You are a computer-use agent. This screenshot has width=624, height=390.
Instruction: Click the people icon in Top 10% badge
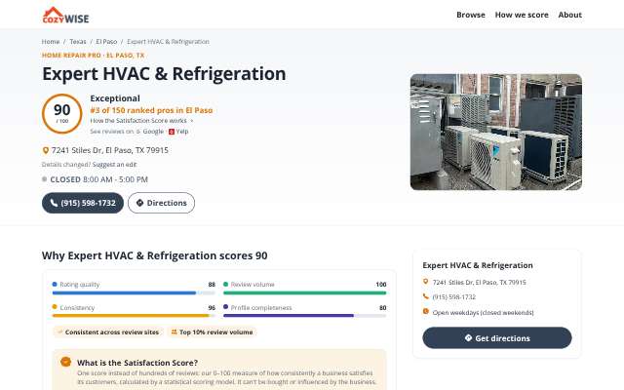(174, 331)
